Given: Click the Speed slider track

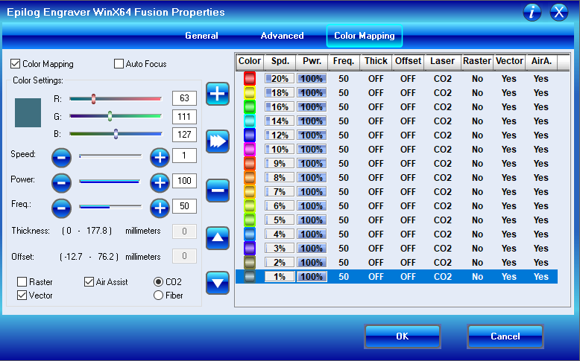Looking at the screenshot, I should click(110, 156).
